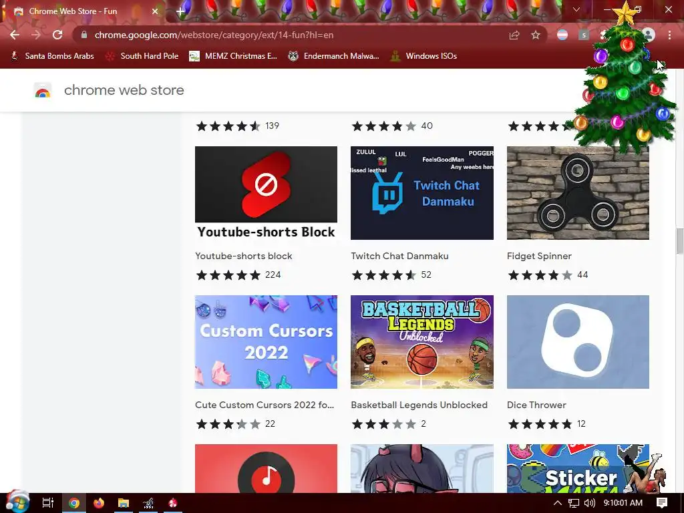Image resolution: width=684 pixels, height=513 pixels.
Task: Reload the Chrome Web Store page
Action: [x=57, y=35]
